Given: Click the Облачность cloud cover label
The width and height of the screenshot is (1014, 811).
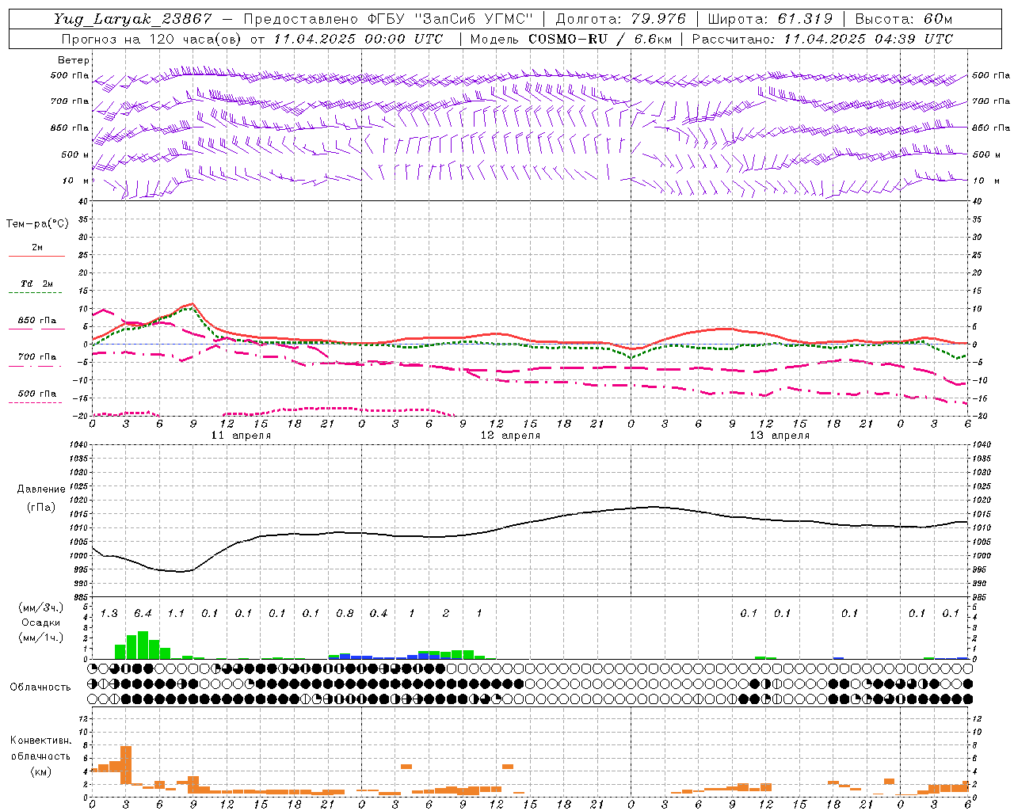Looking at the screenshot, I should (40, 687).
